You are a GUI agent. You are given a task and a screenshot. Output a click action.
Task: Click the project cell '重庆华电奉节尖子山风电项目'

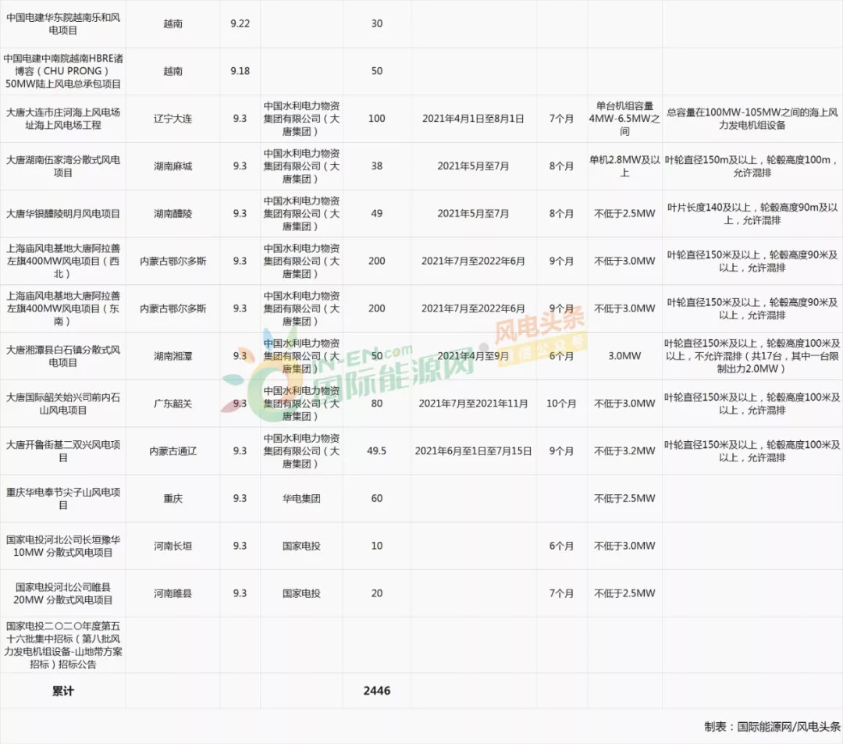[x=63, y=498]
